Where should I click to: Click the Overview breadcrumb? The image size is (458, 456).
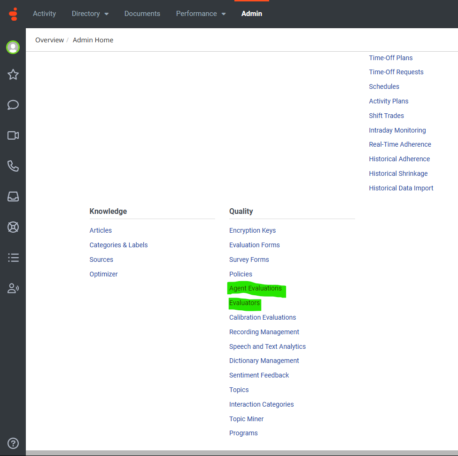pos(50,40)
